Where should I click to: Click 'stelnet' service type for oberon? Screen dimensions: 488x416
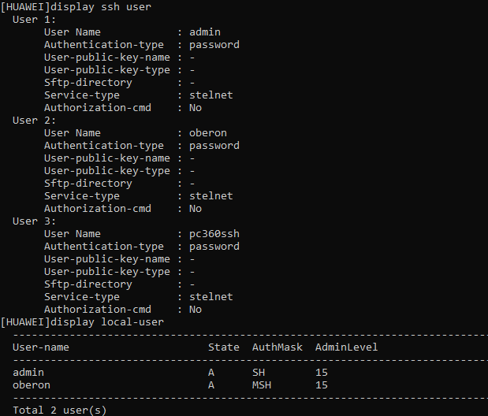pos(211,196)
